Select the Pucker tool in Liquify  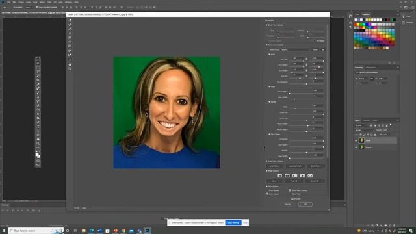tap(70, 38)
